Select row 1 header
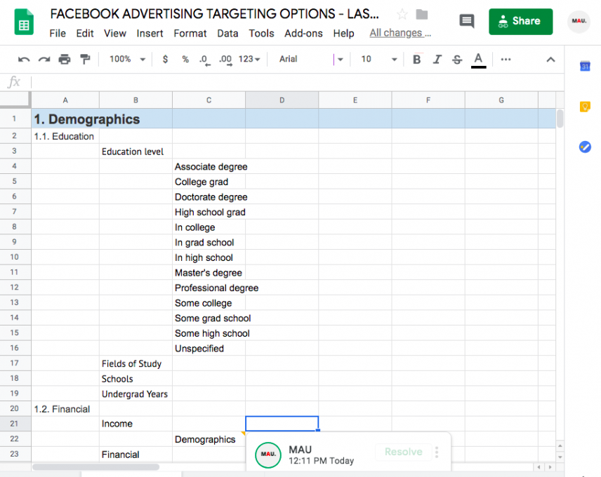This screenshot has width=601, height=477. click(x=15, y=119)
